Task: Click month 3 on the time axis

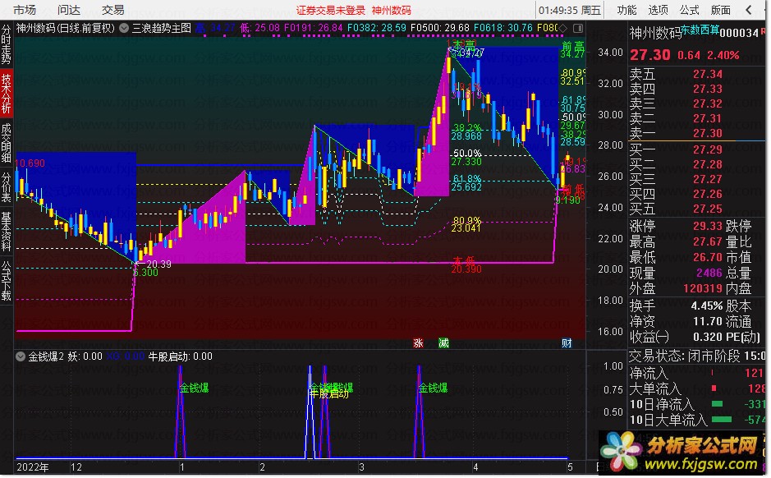Action: pyautogui.click(x=361, y=467)
